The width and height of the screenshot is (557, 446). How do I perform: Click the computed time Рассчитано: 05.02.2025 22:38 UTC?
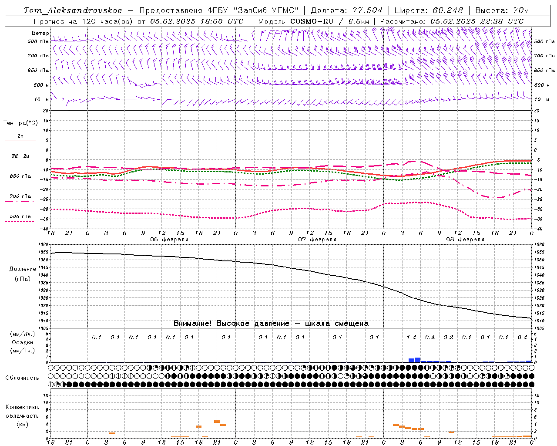452,21
